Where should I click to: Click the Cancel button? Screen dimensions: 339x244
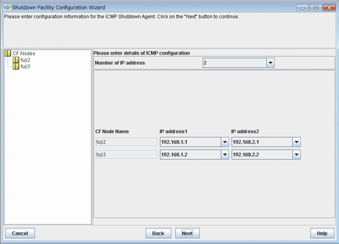click(20, 233)
